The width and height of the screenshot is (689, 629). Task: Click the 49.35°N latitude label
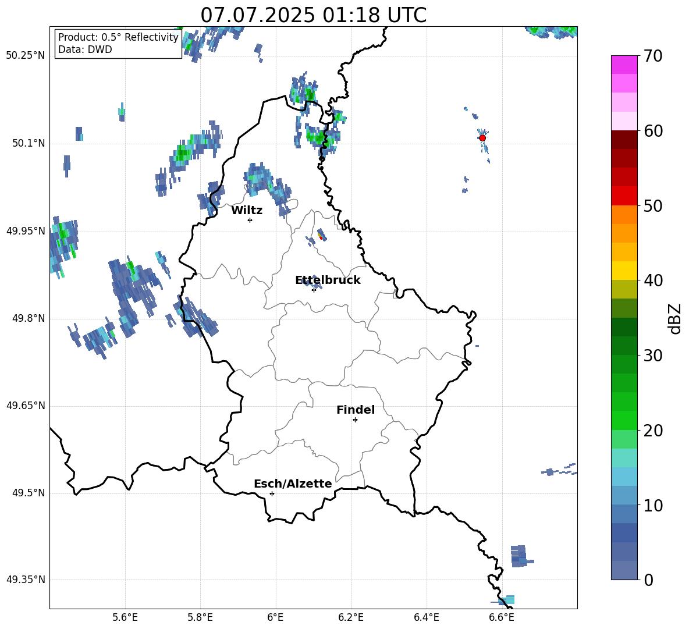click(26, 580)
